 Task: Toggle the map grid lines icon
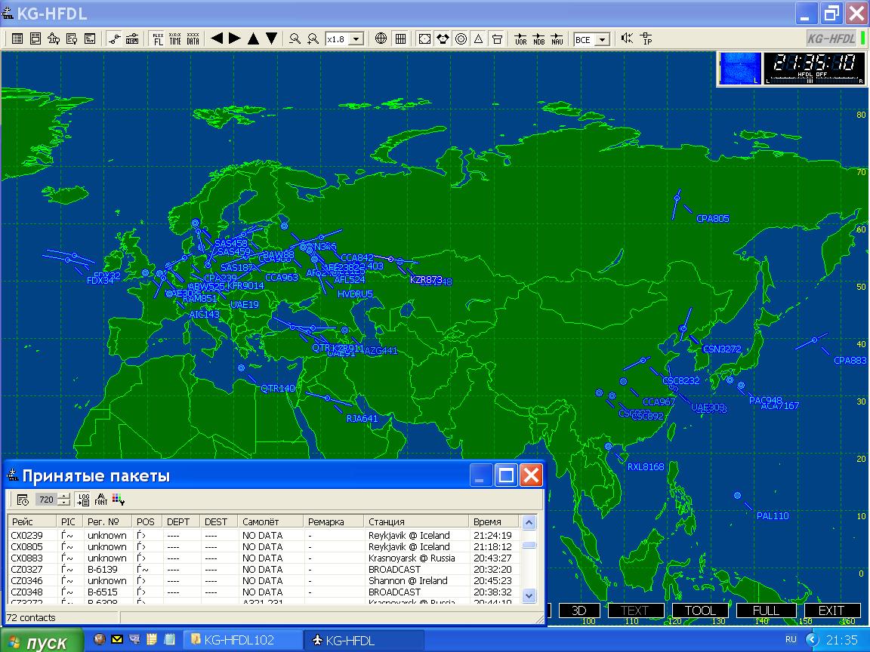coord(400,38)
